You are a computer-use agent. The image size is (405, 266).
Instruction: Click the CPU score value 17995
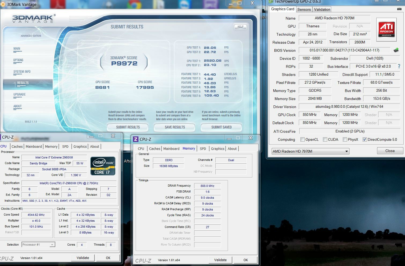point(145,87)
